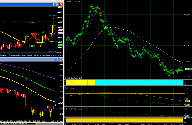Click the 200 level on Power Cycle axis

click(x=187, y=94)
